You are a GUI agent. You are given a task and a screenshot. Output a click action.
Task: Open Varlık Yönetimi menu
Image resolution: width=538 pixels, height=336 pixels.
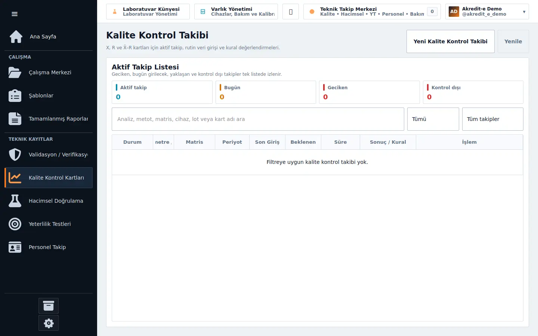click(x=236, y=12)
